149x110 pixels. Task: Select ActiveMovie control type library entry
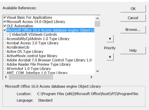click(32, 56)
